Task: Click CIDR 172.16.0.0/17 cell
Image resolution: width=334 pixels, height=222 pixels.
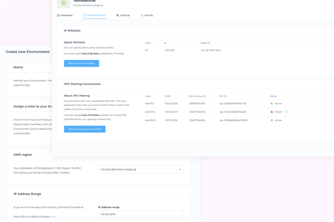Action: click(171, 112)
